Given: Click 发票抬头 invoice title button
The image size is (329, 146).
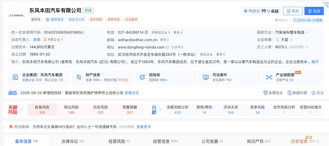Looking at the screenshot, I should (273, 93).
